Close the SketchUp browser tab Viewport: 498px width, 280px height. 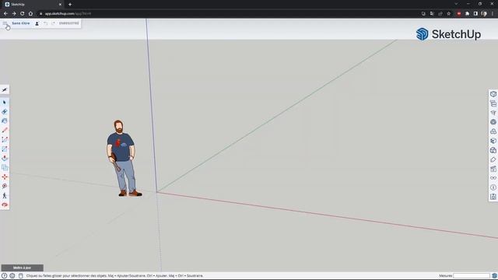[60, 5]
